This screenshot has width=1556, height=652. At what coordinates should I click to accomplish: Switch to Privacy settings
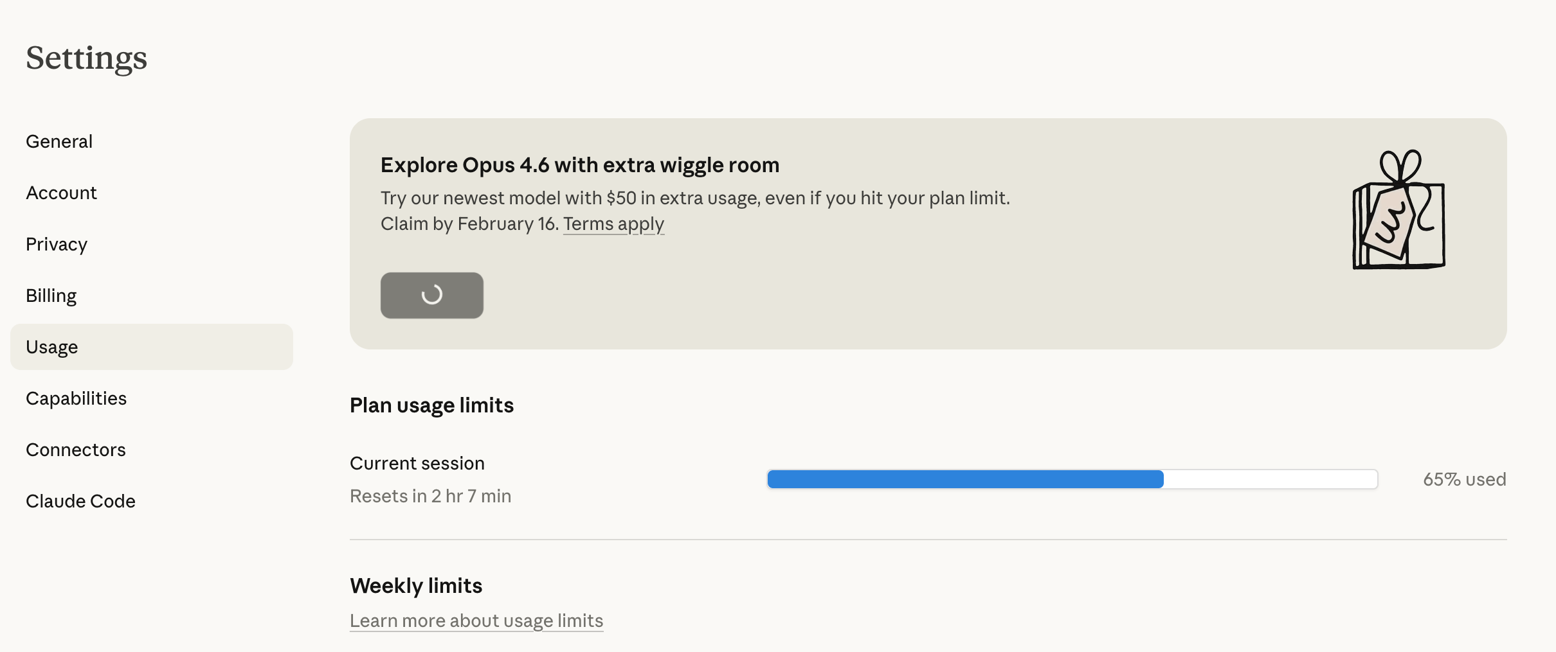[57, 244]
